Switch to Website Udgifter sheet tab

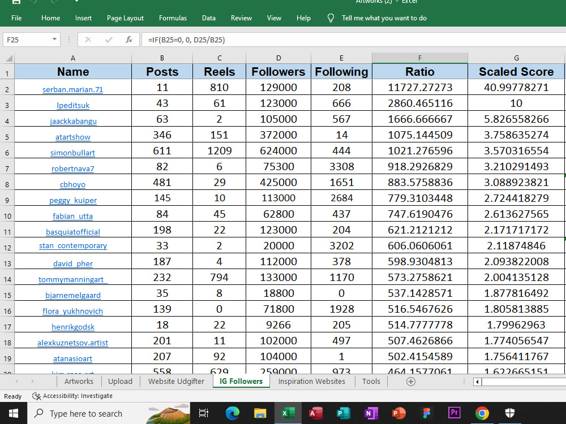(176, 382)
